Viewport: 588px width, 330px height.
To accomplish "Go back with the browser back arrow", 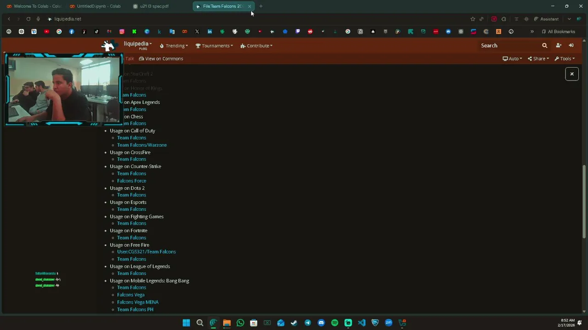I will (9, 19).
